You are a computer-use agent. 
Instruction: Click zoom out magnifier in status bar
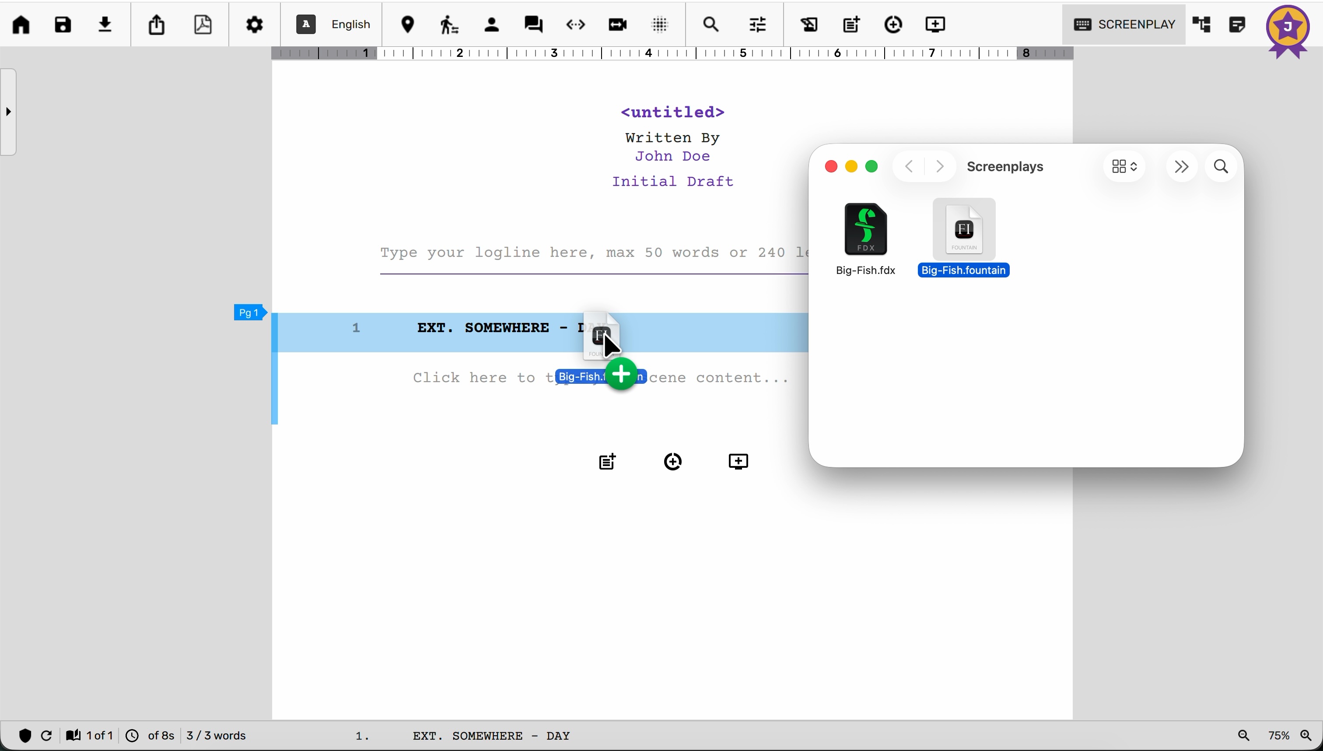(x=1245, y=736)
